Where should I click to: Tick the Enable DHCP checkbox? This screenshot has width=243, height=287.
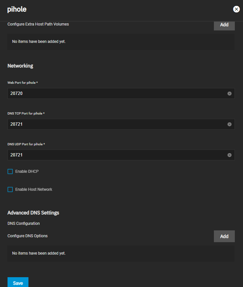tap(10, 171)
